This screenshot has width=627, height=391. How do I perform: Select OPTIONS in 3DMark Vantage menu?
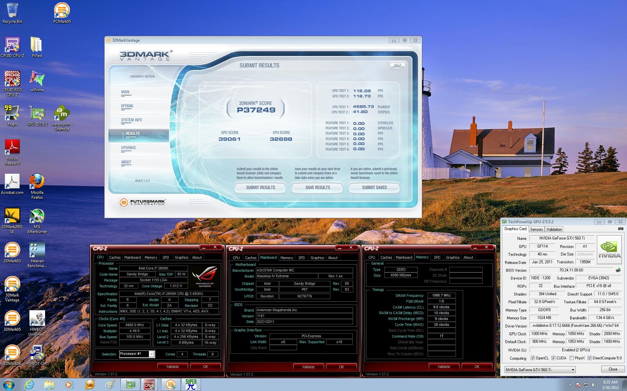pyautogui.click(x=127, y=106)
